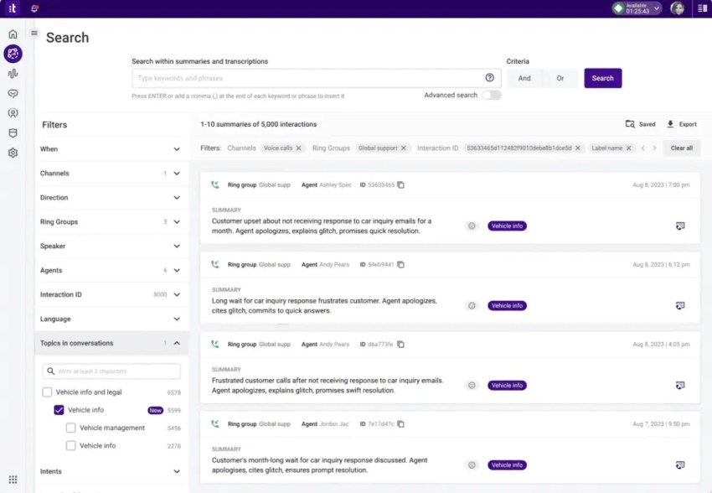
Task: Open transcript icon for Jordan Jac interaction
Action: [x=680, y=464]
